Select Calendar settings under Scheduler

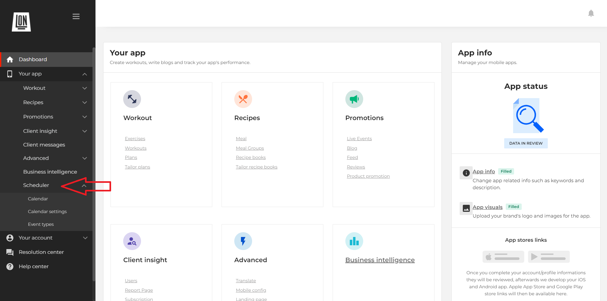click(47, 211)
